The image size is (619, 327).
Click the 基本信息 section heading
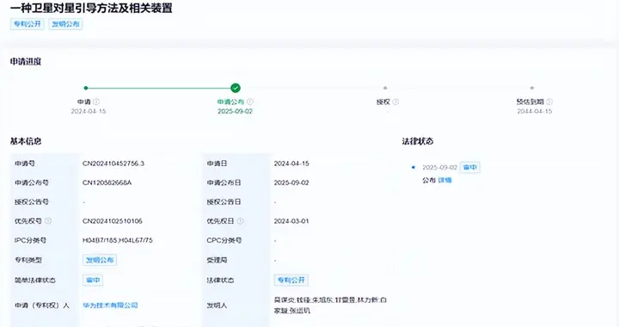click(x=26, y=141)
